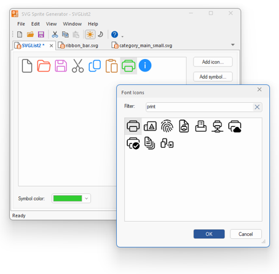Switch to the ribbon_bar.svg tab

(x=78, y=46)
